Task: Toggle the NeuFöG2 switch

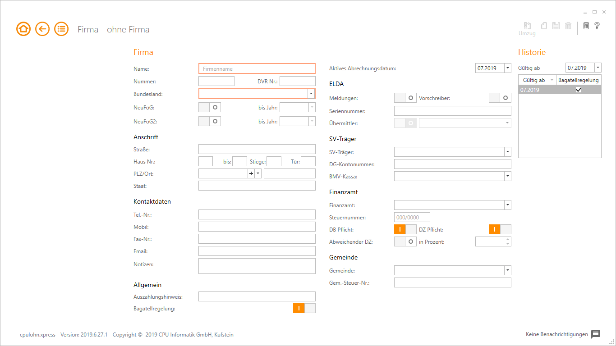Action: point(210,121)
